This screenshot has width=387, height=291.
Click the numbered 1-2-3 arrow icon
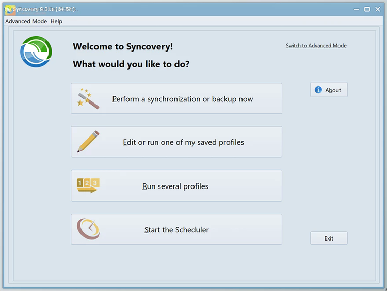point(88,185)
